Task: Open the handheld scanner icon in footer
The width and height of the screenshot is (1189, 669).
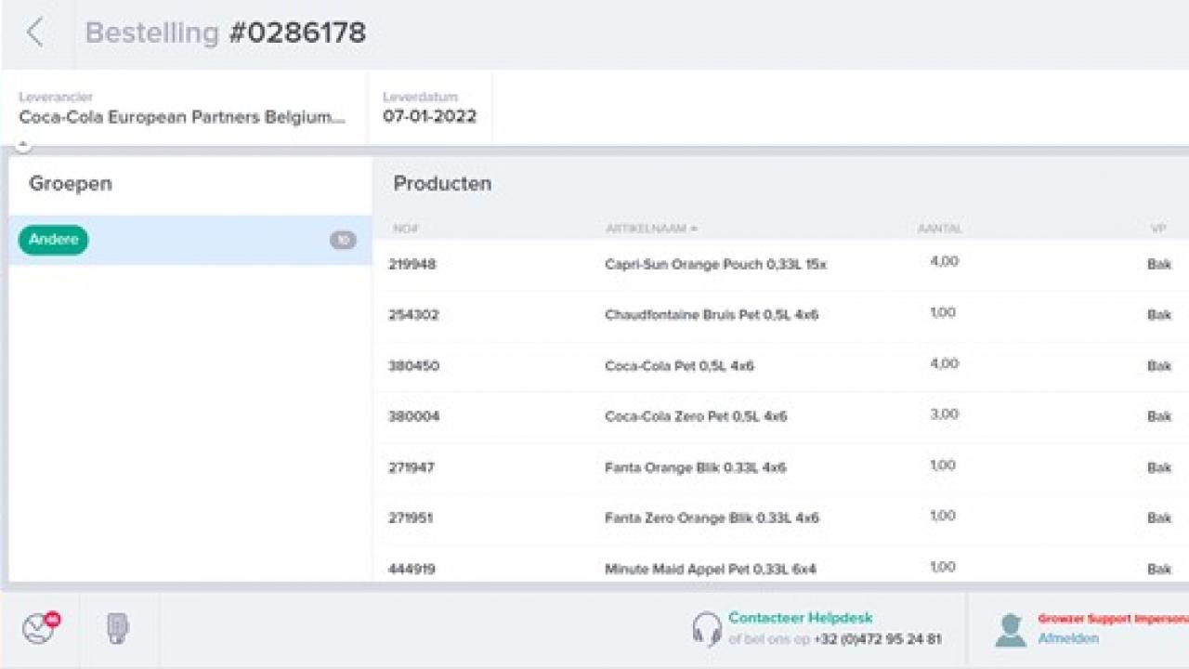Action: (x=117, y=629)
